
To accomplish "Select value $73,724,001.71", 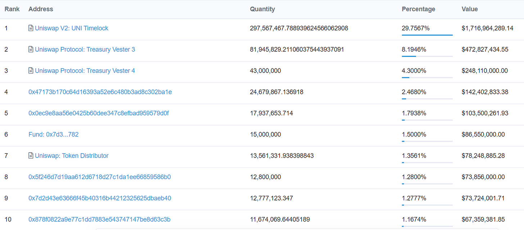I will point(483,198).
